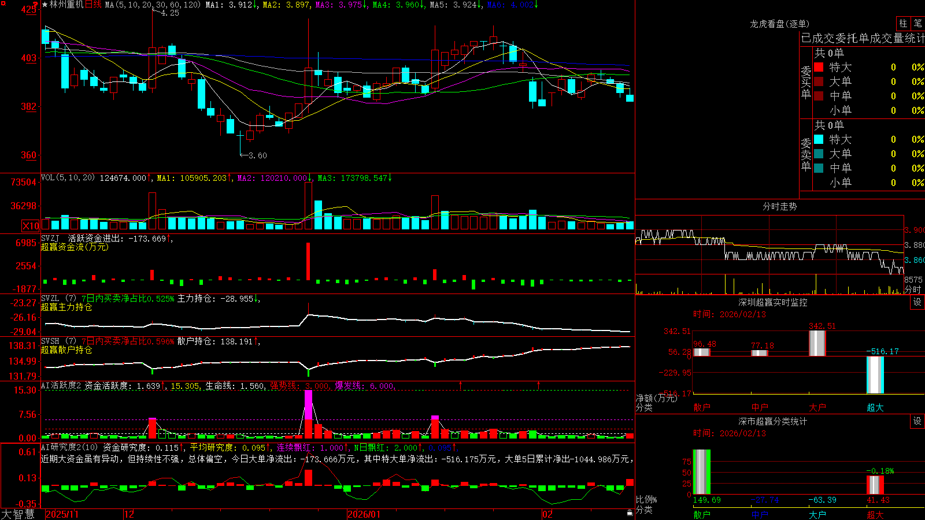This screenshot has height=520, width=925.
Task: Click the 2025/11 date on timeline
Action: point(62,514)
